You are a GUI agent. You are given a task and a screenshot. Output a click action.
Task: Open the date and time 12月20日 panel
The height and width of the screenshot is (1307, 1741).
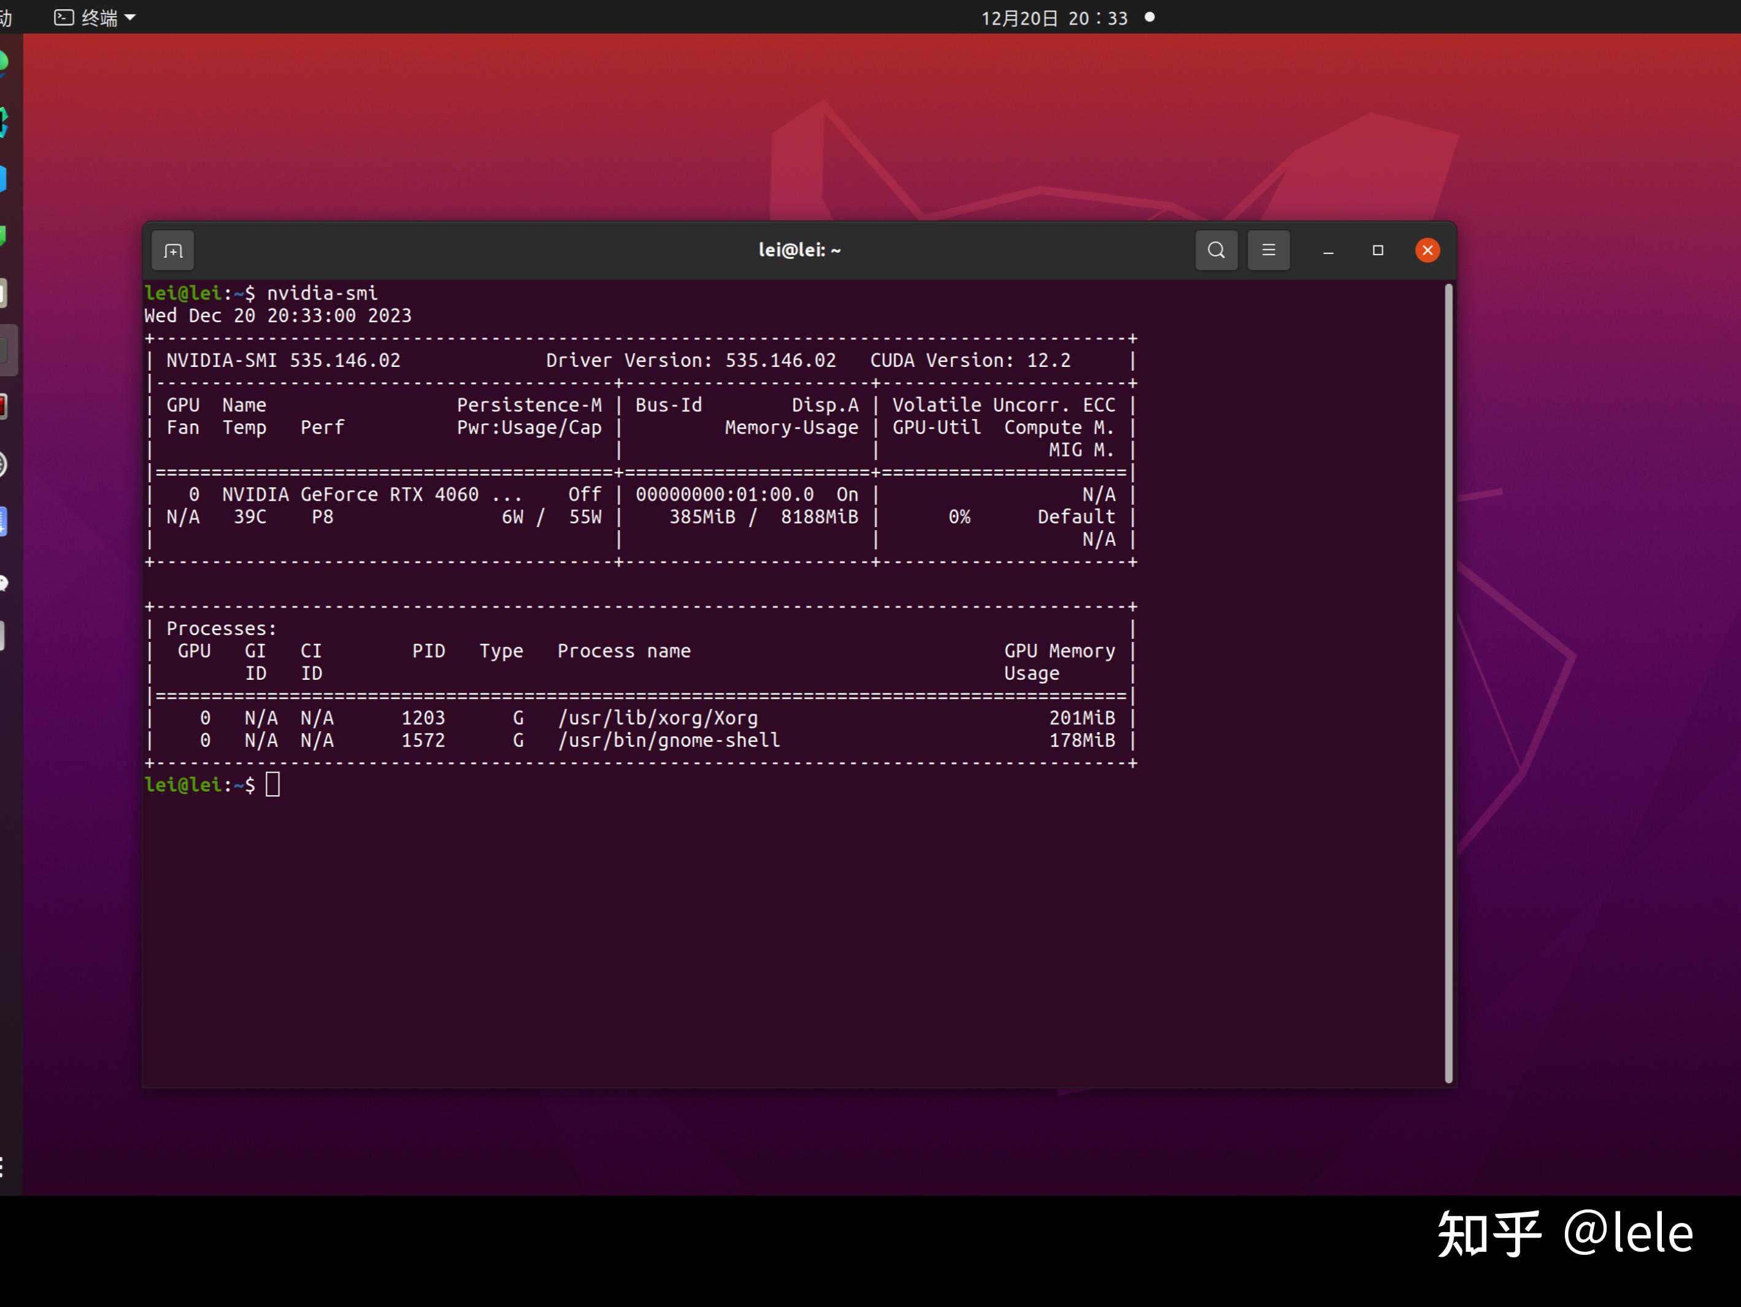click(1053, 17)
